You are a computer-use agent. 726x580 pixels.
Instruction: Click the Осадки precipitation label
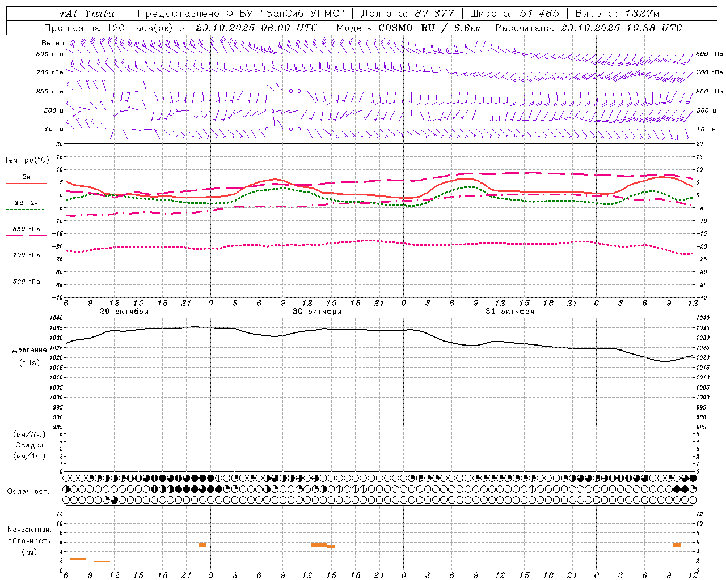click(29, 445)
